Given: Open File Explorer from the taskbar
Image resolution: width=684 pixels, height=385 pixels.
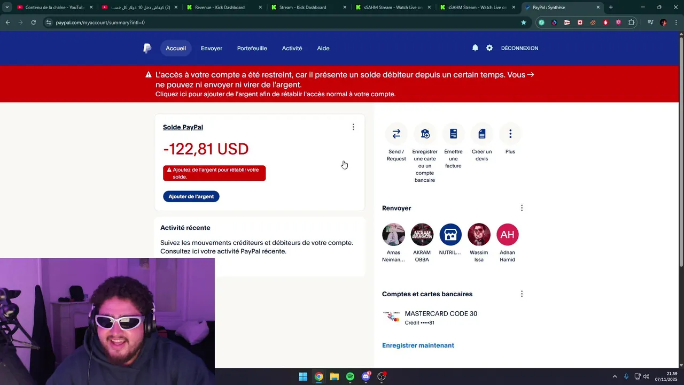Looking at the screenshot, I should (335, 376).
